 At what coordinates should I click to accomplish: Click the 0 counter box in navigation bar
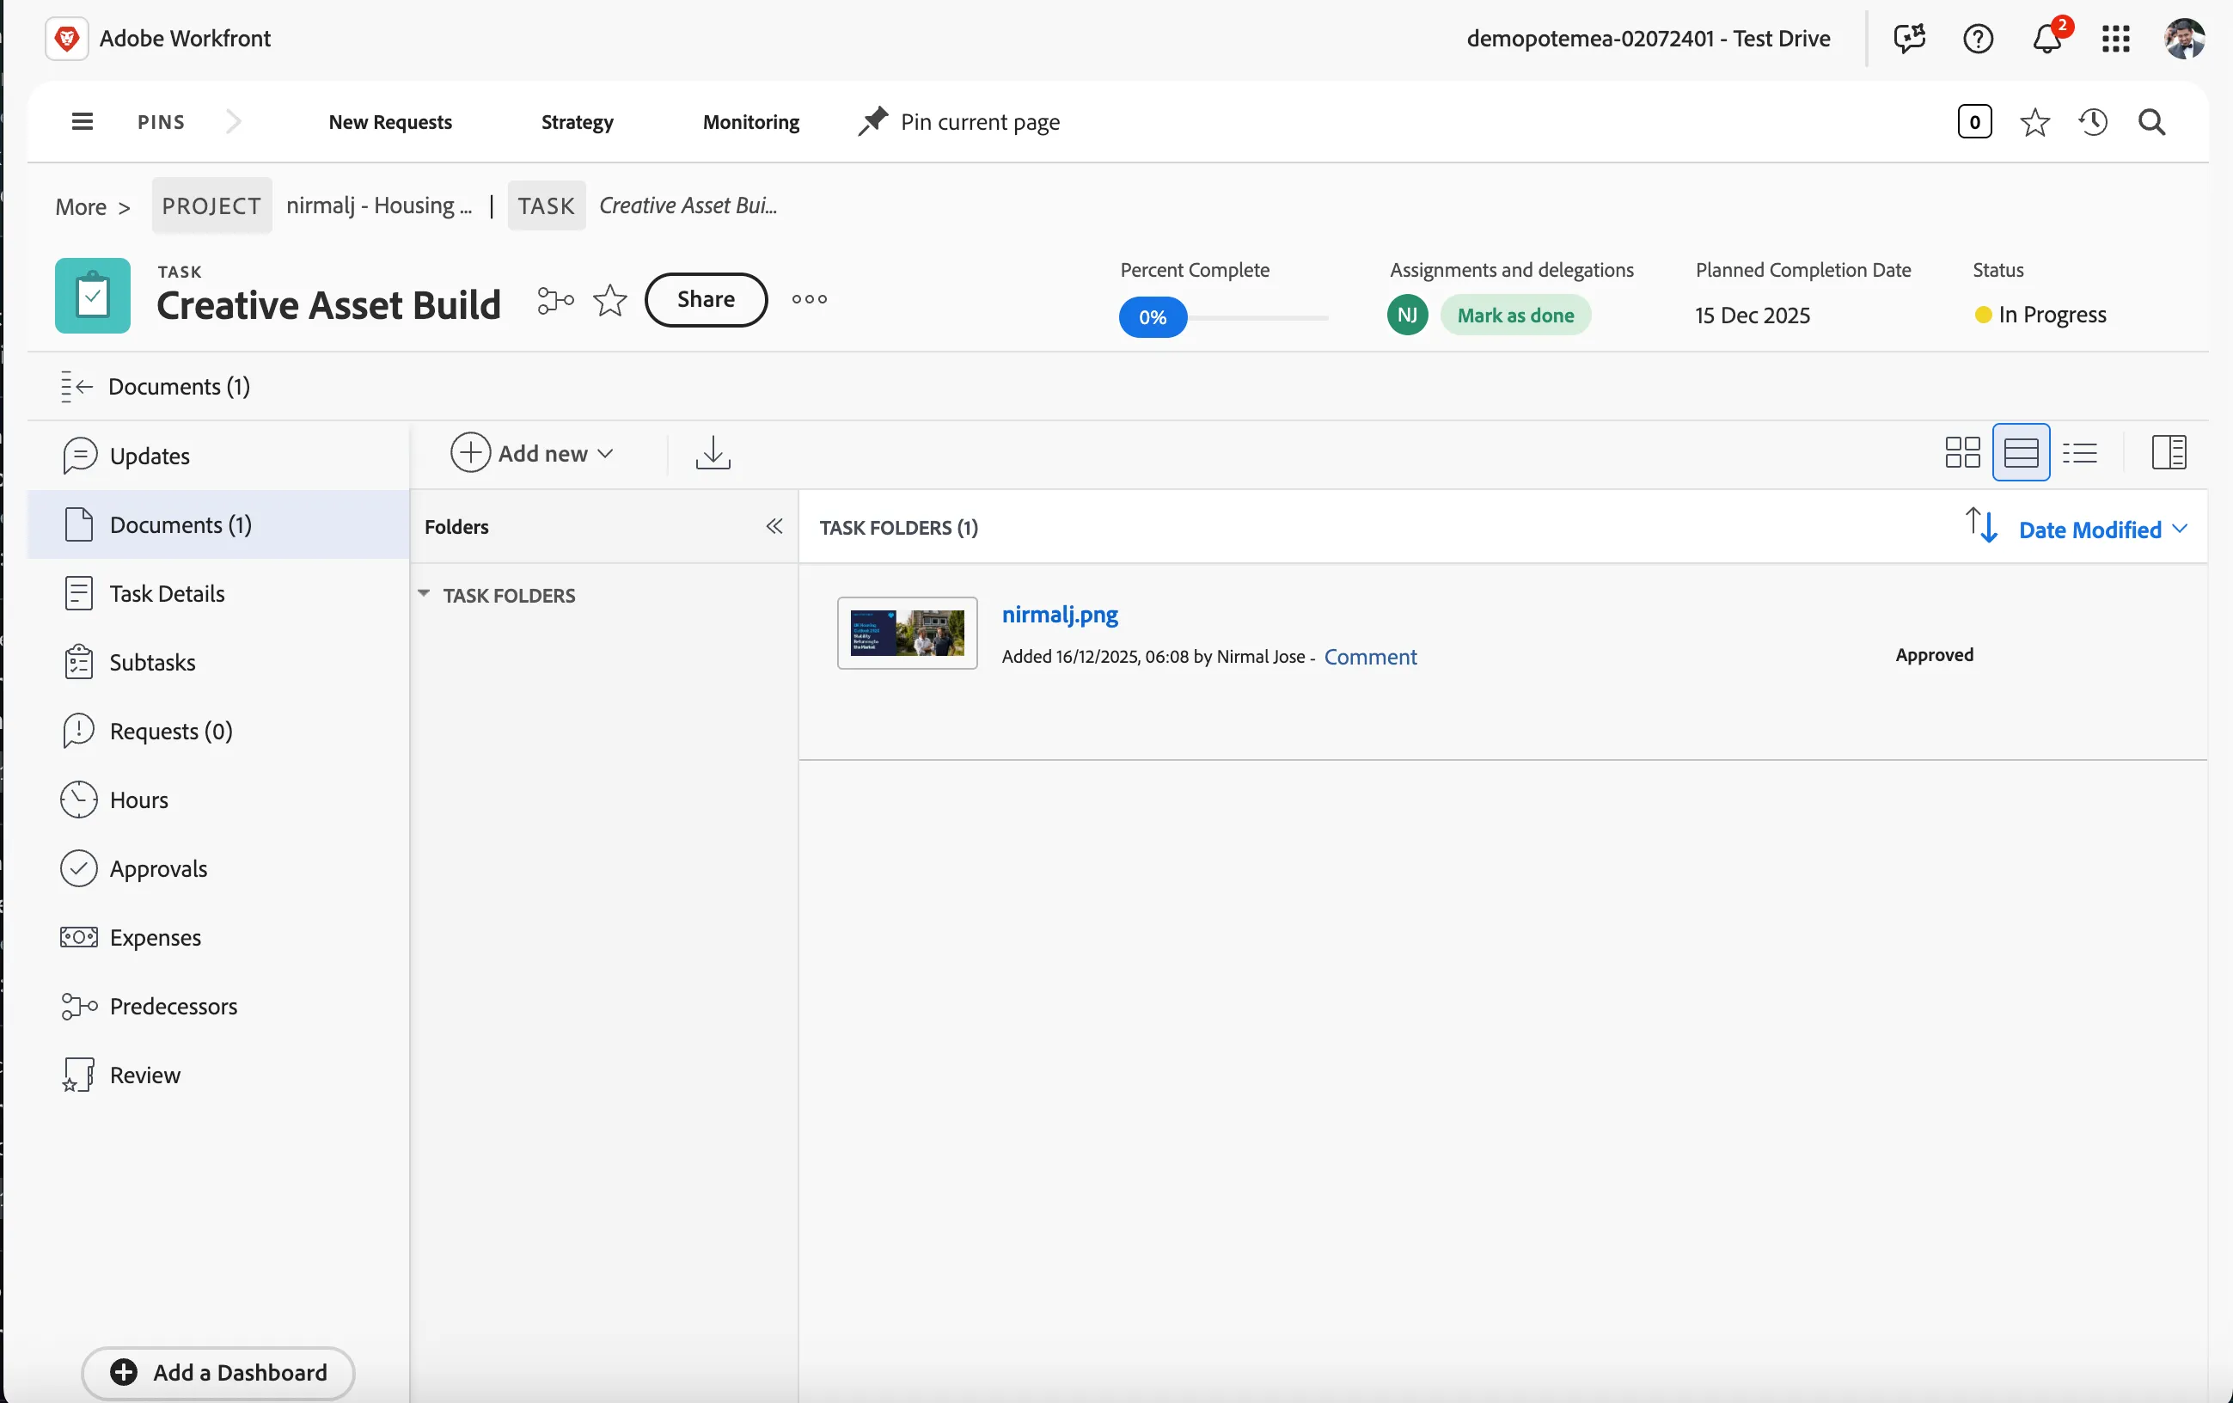(1974, 122)
